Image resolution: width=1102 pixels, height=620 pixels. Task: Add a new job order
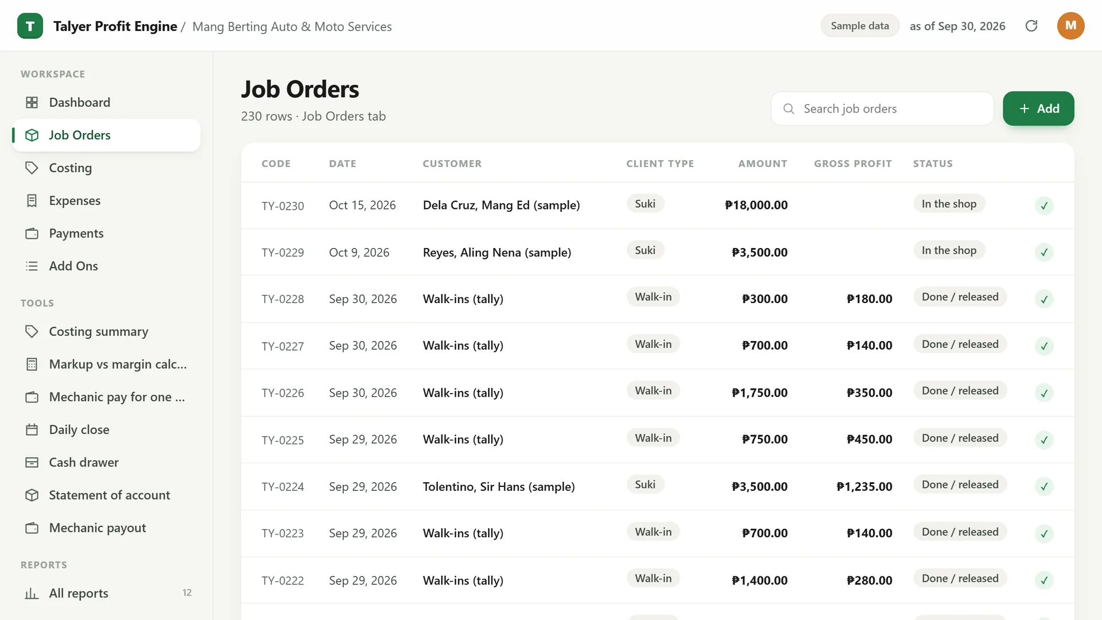pos(1038,108)
